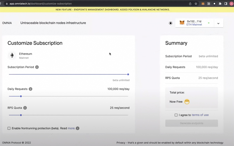Click the second extension icon in toolbar
The width and height of the screenshot is (234, 146).
pos(209,3)
